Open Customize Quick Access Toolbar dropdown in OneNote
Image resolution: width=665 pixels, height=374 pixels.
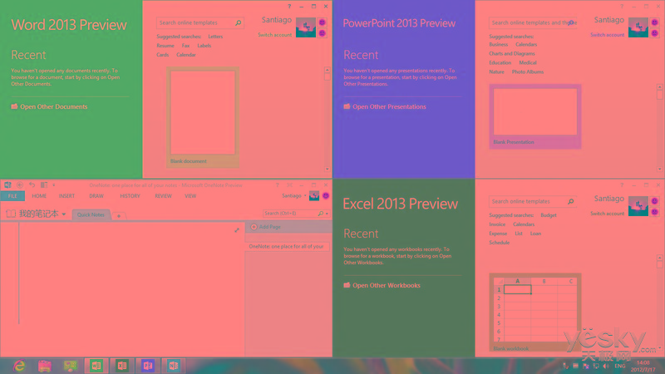pyautogui.click(x=54, y=185)
